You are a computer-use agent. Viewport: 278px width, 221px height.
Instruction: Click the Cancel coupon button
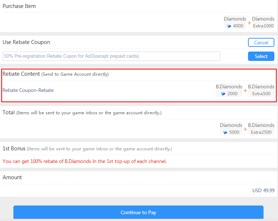pos(261,43)
